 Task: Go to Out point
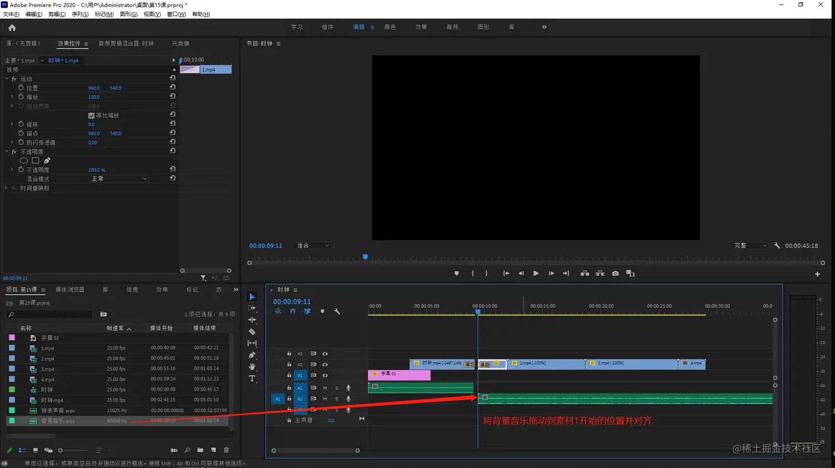click(x=566, y=274)
